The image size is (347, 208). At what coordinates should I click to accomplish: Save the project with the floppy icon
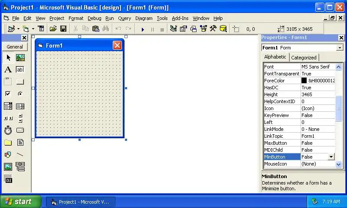(63, 29)
